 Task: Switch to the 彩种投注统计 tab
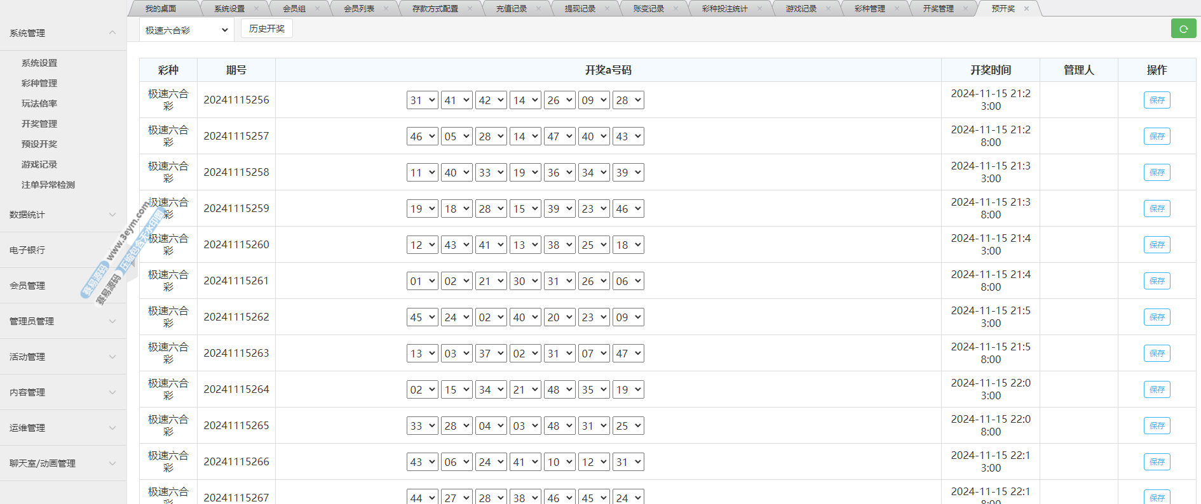(724, 9)
